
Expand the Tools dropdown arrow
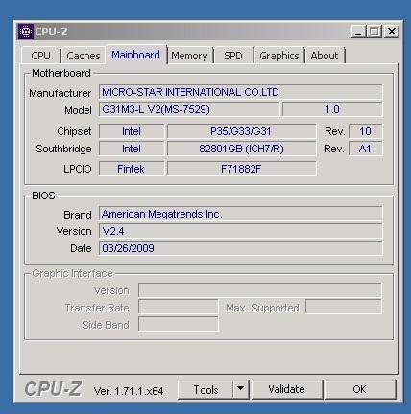241,389
